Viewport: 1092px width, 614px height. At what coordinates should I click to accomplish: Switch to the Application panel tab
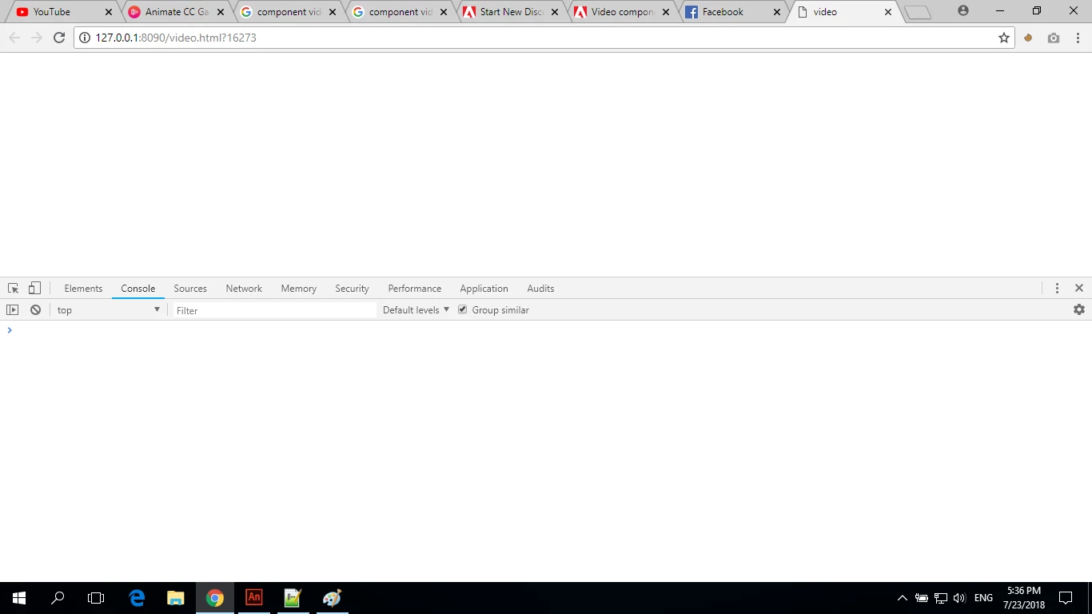point(484,289)
